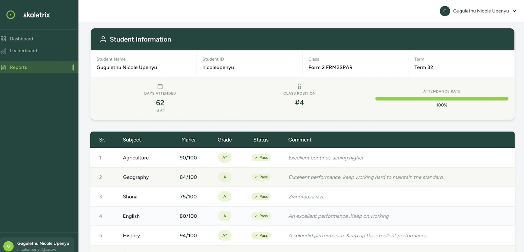This screenshot has width=524, height=252.
Task: Select the History subject row
Action: [x=302, y=236]
